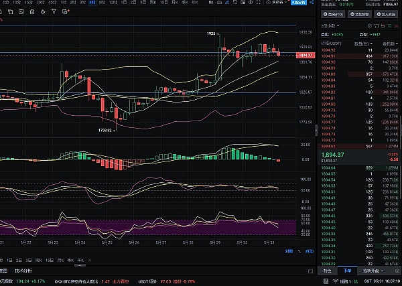Toggle 对数 logarithmic scale
402x286 pixels.
click(289, 251)
